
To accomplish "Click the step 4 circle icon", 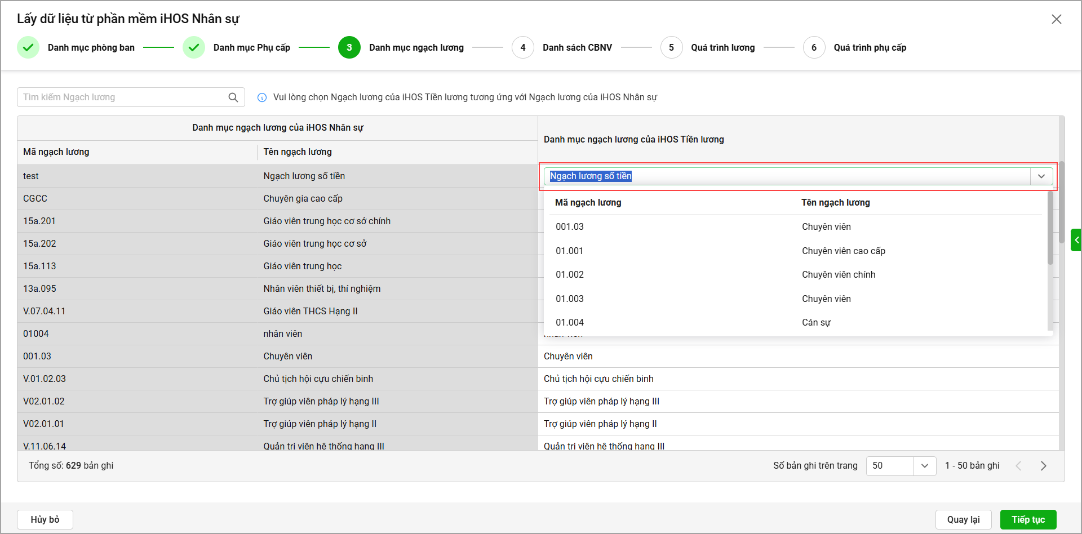I will (x=523, y=47).
